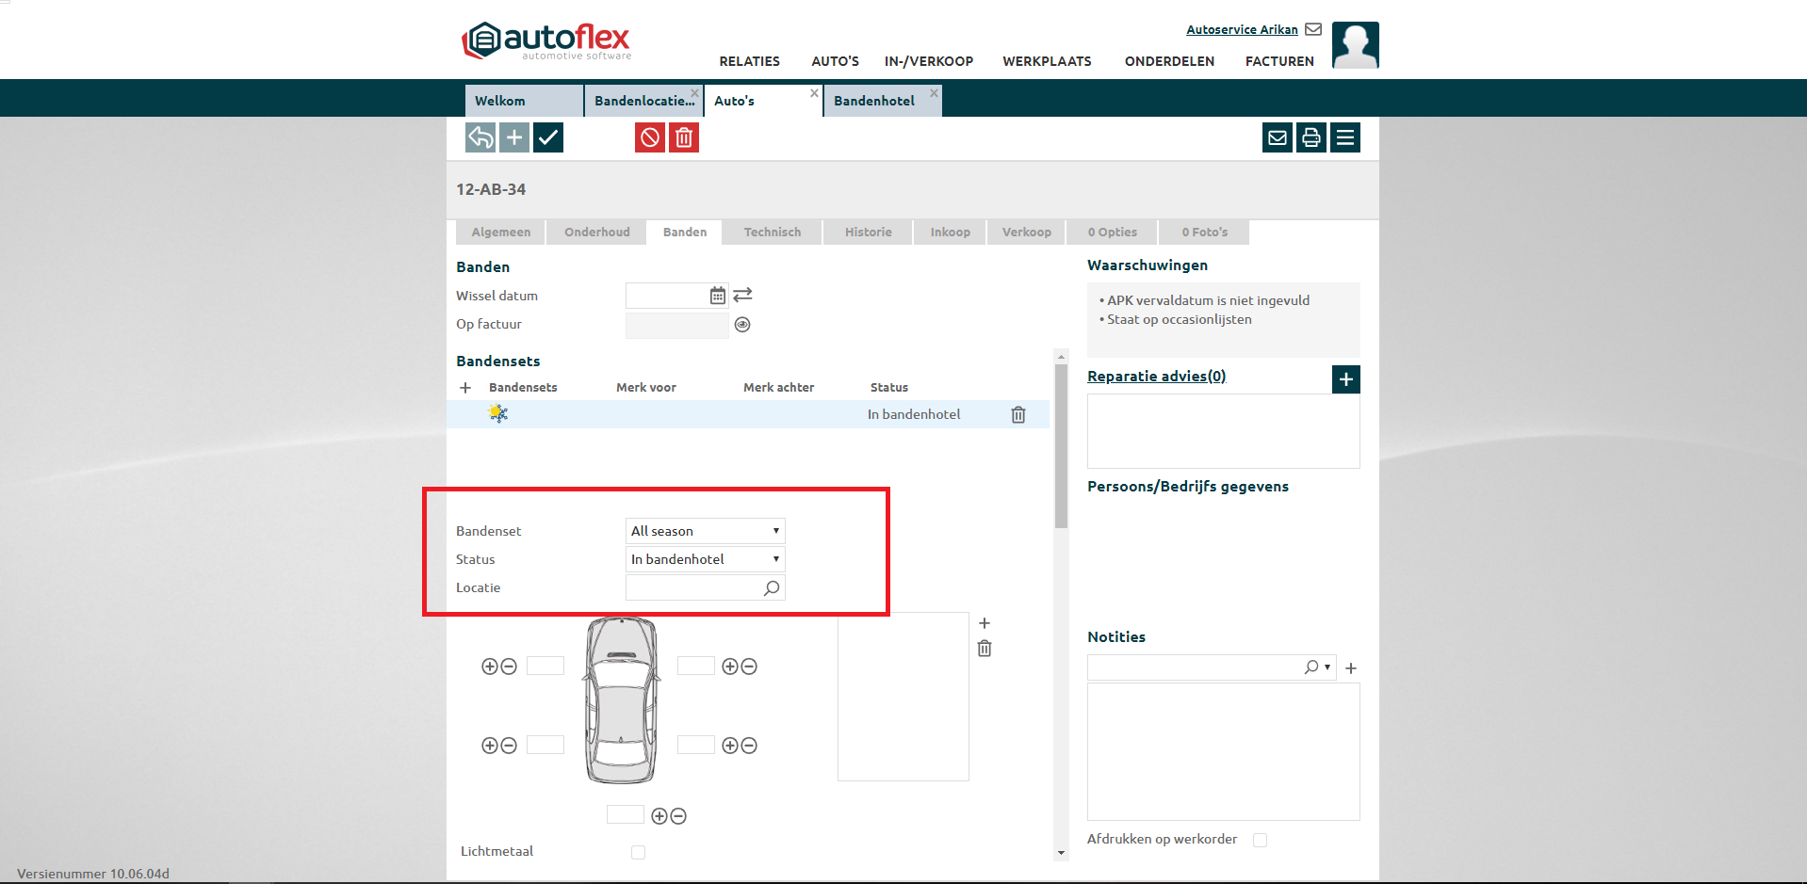Click the back arrow toolbar icon
The image size is (1807, 884).
480,137
